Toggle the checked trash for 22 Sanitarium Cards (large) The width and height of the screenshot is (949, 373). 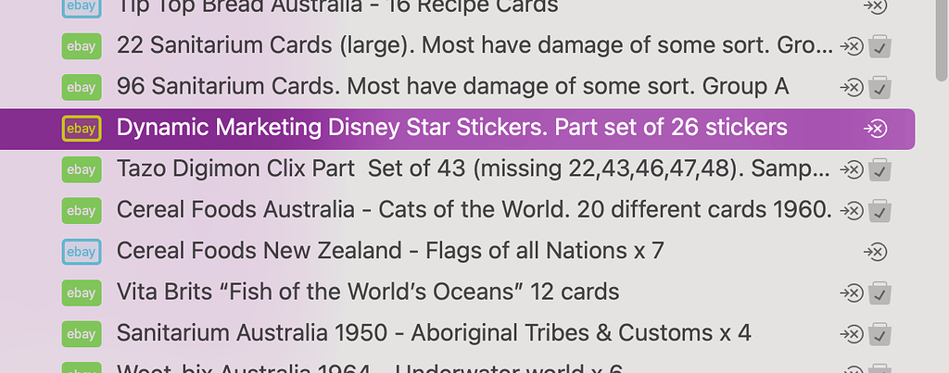880,46
